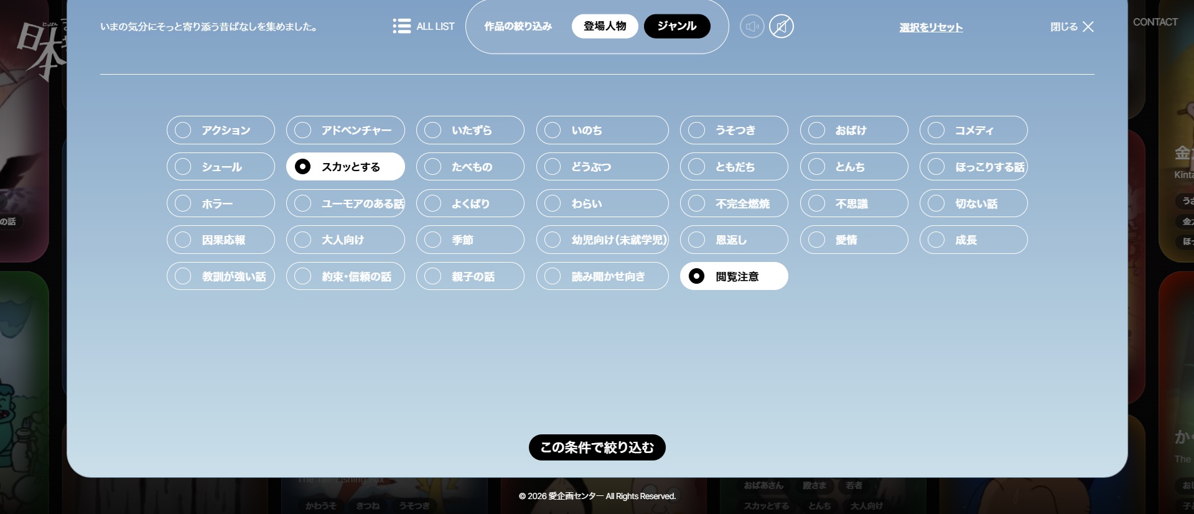
Task: Switch to the 登場人物 tab
Action: coord(605,26)
